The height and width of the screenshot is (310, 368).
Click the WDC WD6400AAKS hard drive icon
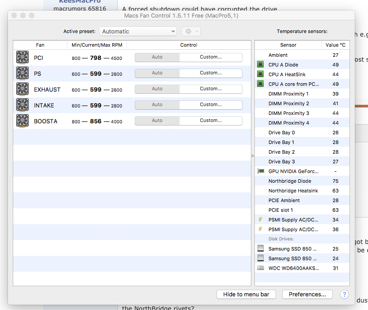(x=261, y=268)
